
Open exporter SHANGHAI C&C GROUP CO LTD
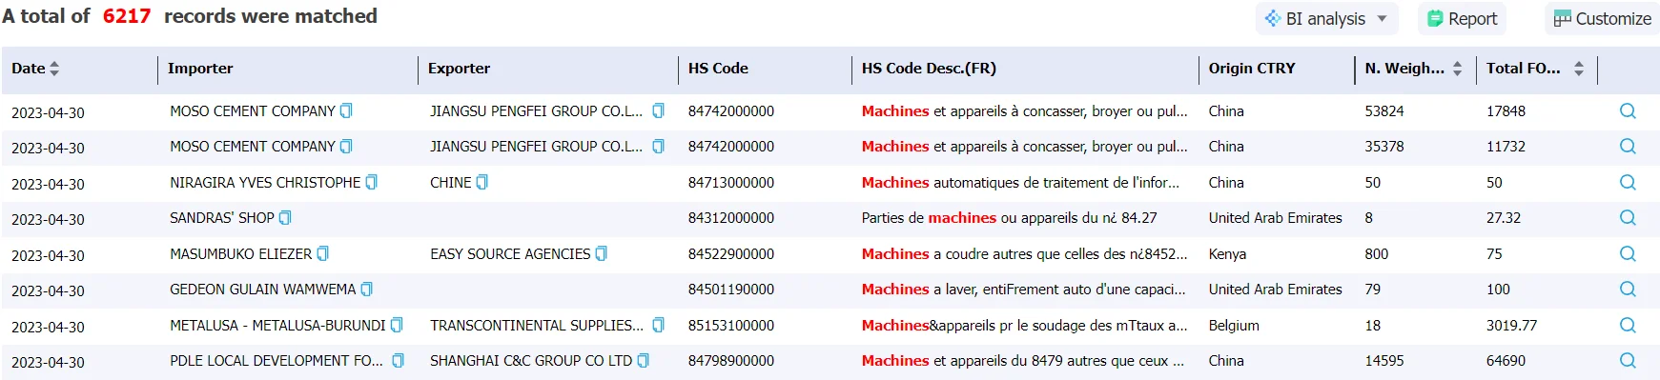(531, 361)
